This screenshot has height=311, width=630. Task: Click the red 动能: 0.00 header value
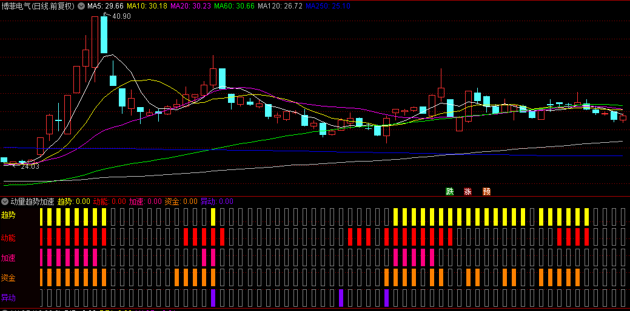[109, 201]
